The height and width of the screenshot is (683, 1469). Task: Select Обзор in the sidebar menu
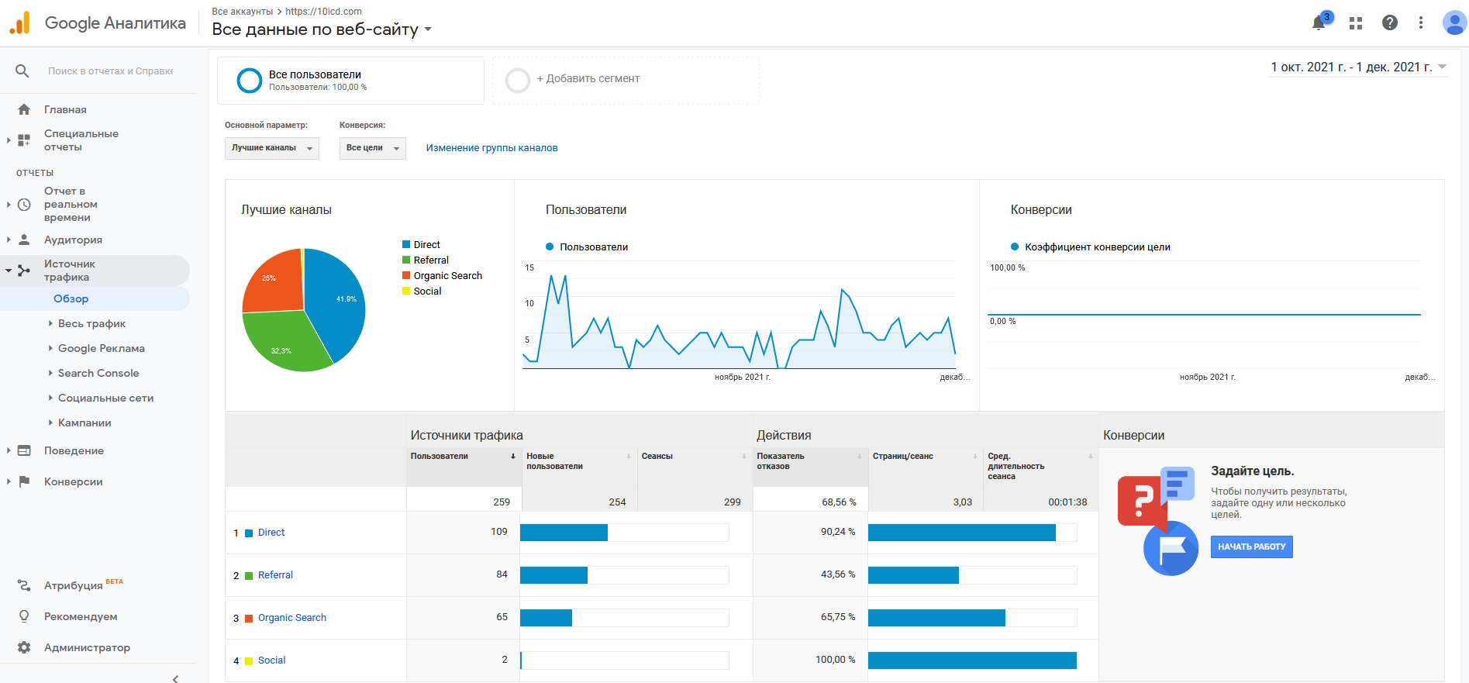[x=71, y=299]
